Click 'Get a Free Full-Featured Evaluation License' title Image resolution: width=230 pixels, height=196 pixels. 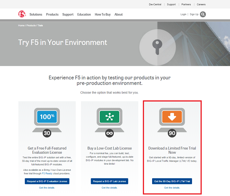click(47, 150)
